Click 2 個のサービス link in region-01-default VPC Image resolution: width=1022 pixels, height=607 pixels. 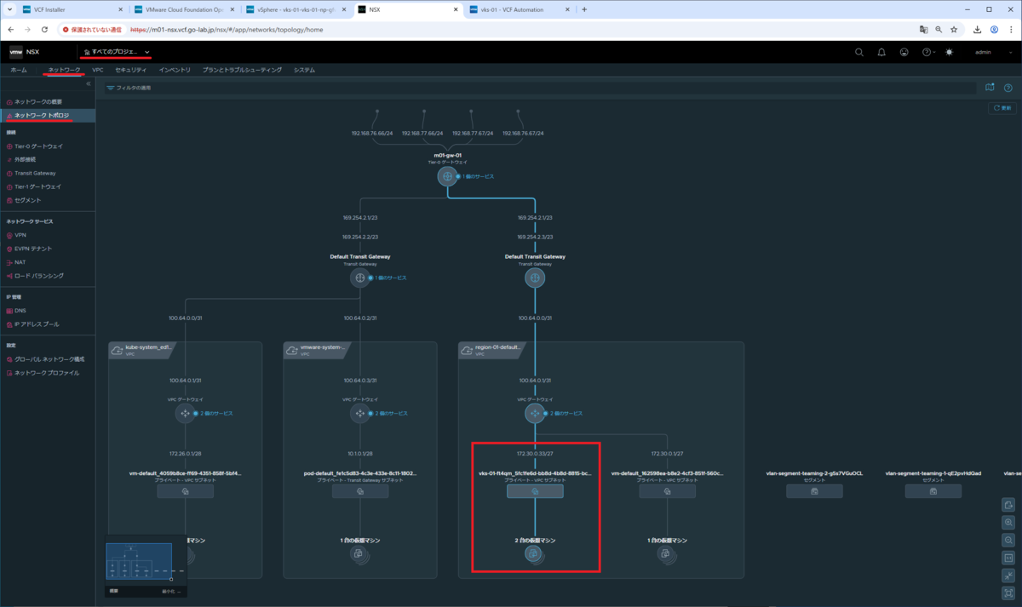pos(566,413)
